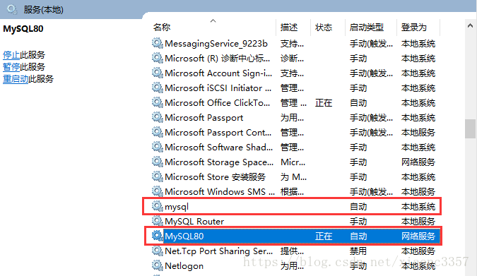
Task: Click gear icon for Microsoft Storage Space
Action: [158, 162]
